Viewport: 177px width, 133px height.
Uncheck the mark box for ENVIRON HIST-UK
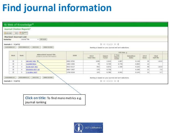click(x=13, y=69)
